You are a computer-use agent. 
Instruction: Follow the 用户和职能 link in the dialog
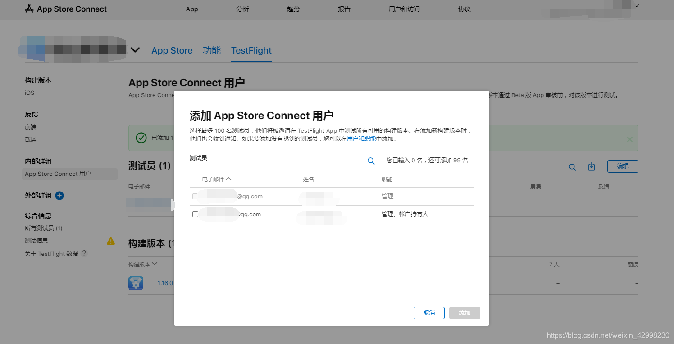(361, 139)
